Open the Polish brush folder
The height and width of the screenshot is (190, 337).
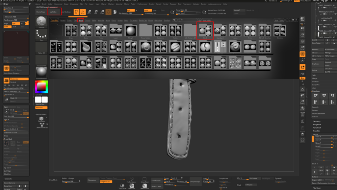click(x=175, y=31)
